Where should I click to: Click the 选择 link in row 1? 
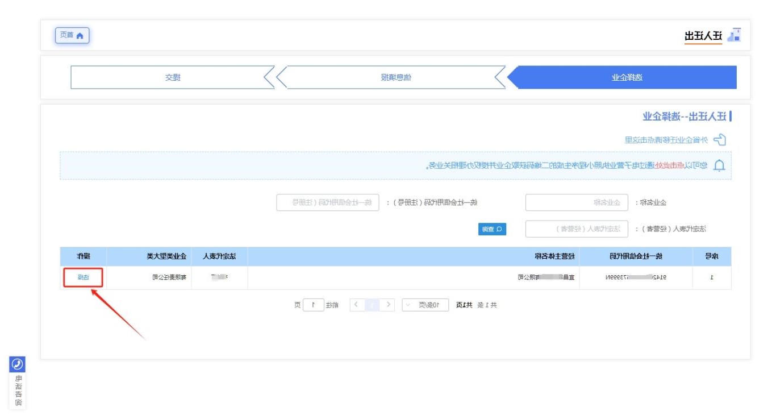[x=84, y=277]
